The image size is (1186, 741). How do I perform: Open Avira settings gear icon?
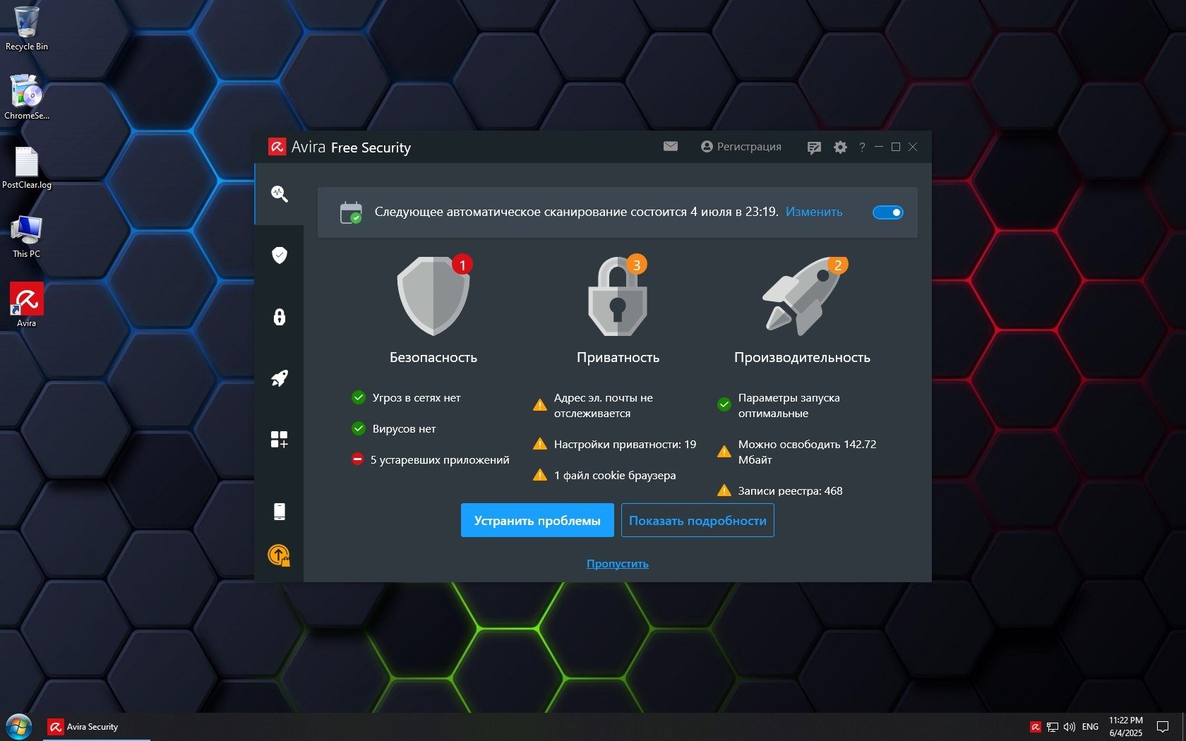840,147
